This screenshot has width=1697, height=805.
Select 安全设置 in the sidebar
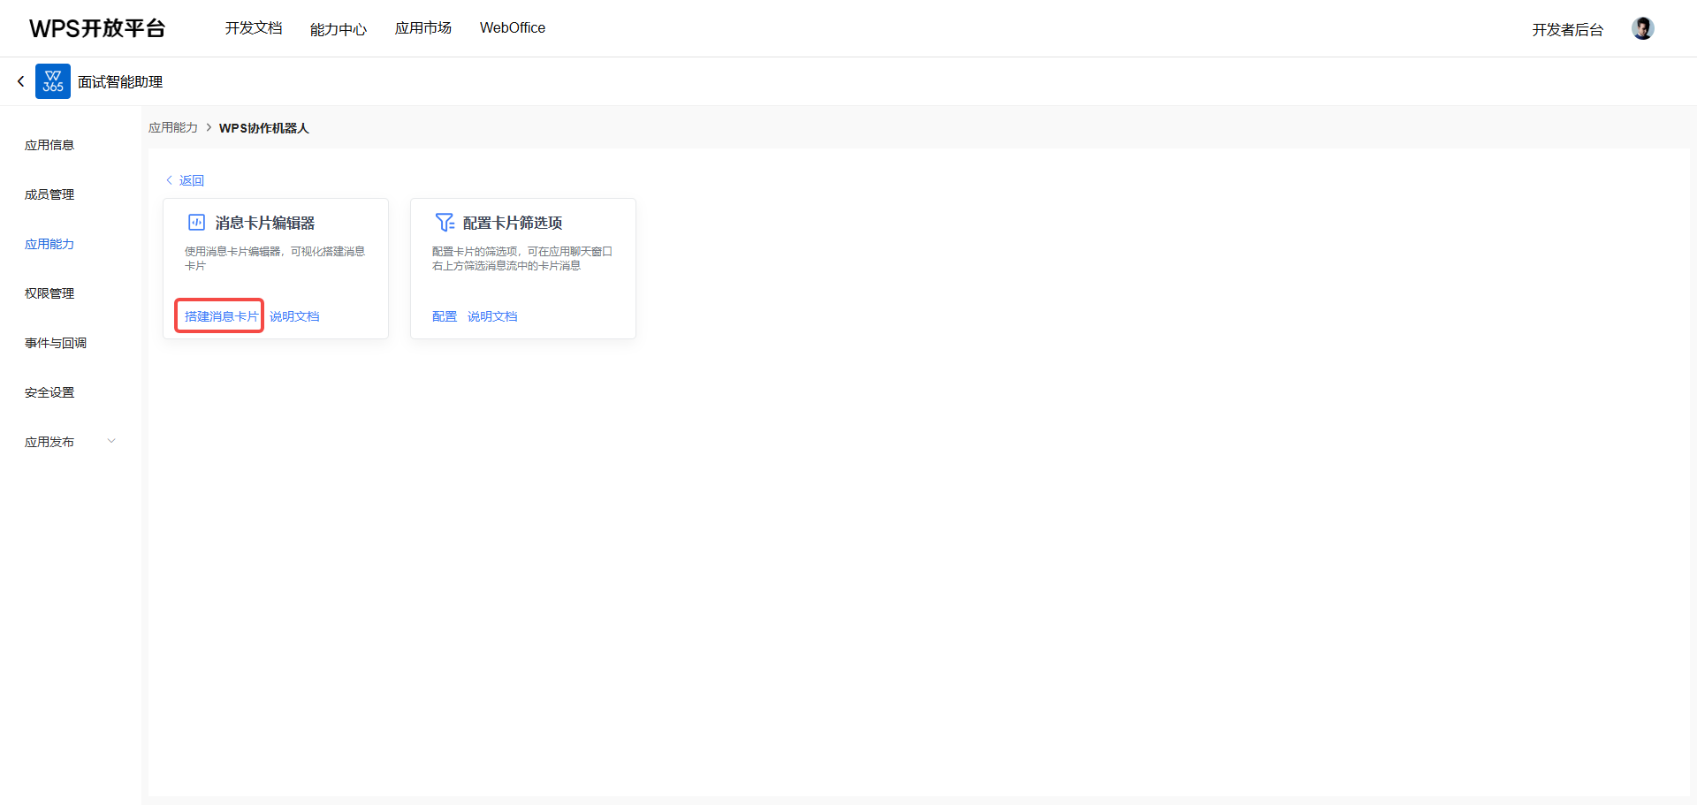(x=49, y=392)
